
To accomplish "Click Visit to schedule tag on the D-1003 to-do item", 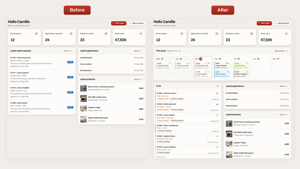I will click(x=177, y=110).
